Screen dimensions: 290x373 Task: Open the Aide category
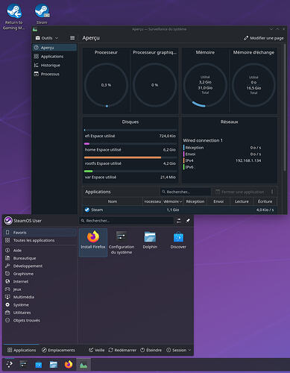click(x=40, y=251)
